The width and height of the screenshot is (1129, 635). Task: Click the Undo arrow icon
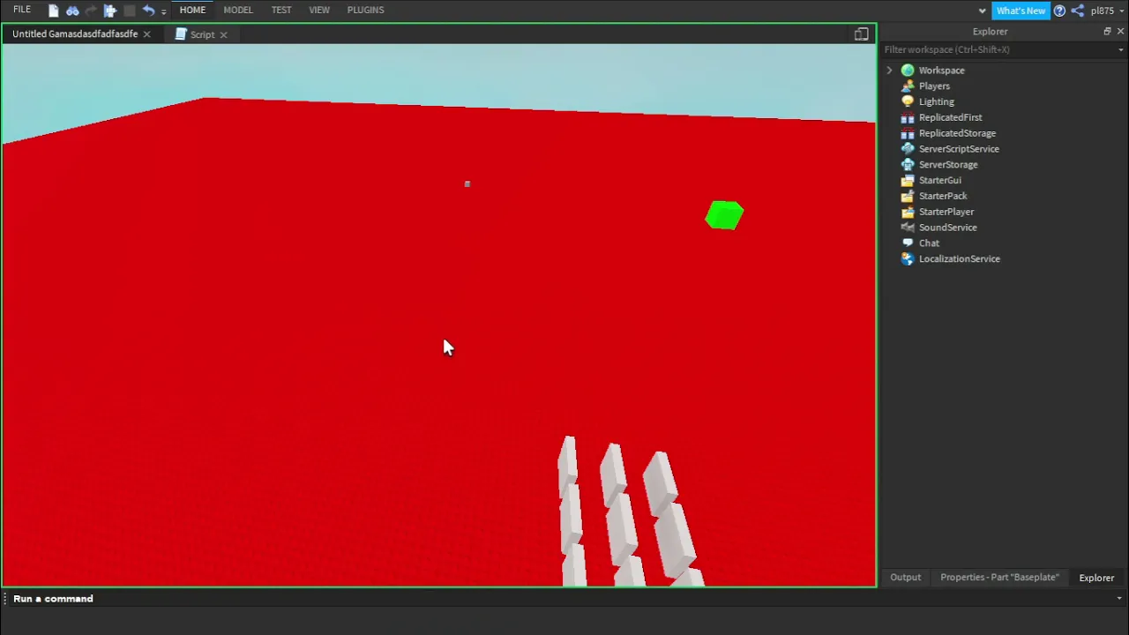click(x=148, y=11)
